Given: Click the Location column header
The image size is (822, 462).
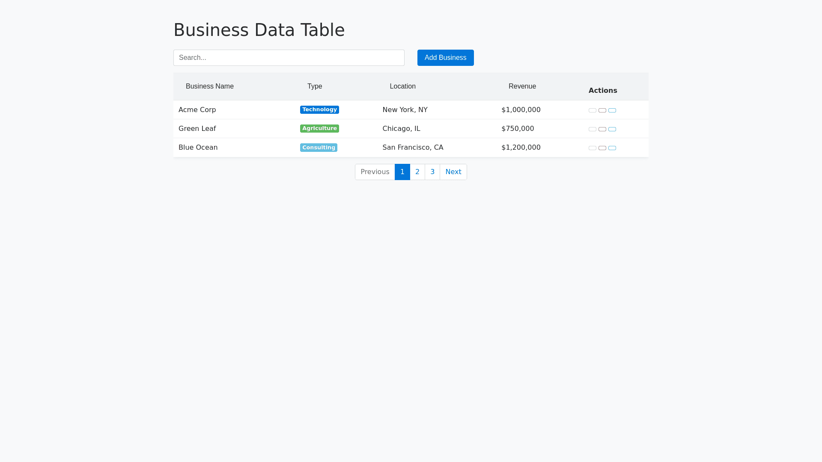Looking at the screenshot, I should coord(402,86).
